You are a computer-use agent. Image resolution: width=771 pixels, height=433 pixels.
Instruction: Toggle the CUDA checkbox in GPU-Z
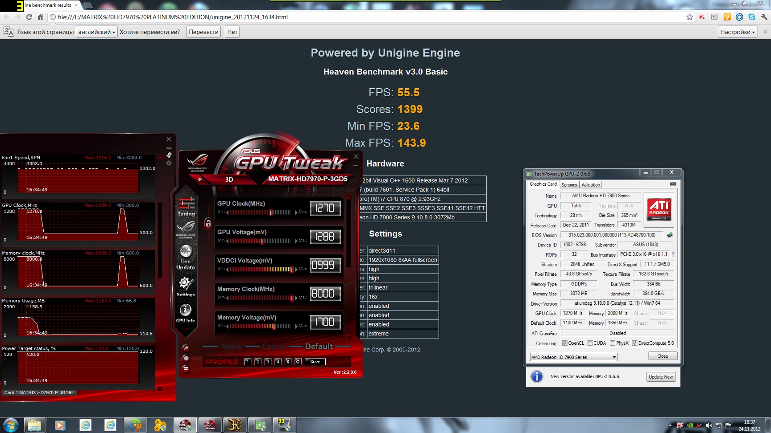590,343
